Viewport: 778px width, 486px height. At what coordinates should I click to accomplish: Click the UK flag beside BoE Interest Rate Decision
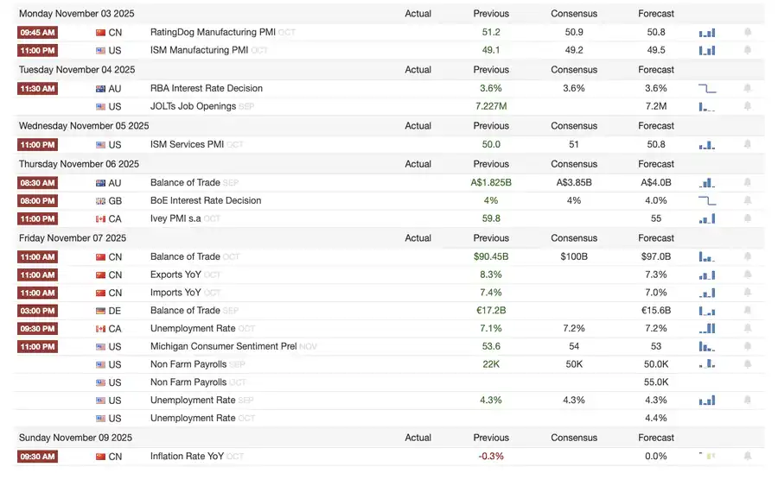click(x=101, y=201)
